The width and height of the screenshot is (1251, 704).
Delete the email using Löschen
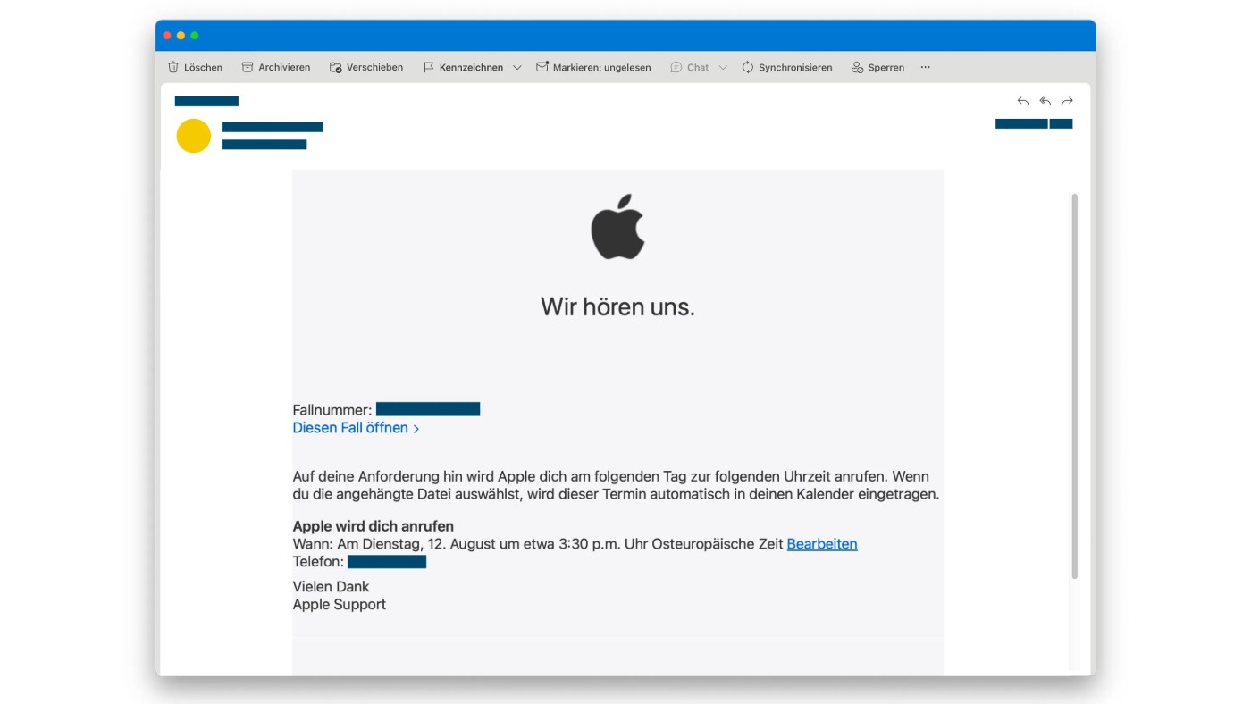pyautogui.click(x=195, y=67)
